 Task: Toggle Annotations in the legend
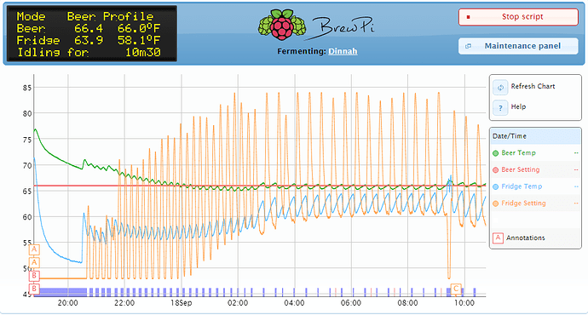(x=535, y=238)
